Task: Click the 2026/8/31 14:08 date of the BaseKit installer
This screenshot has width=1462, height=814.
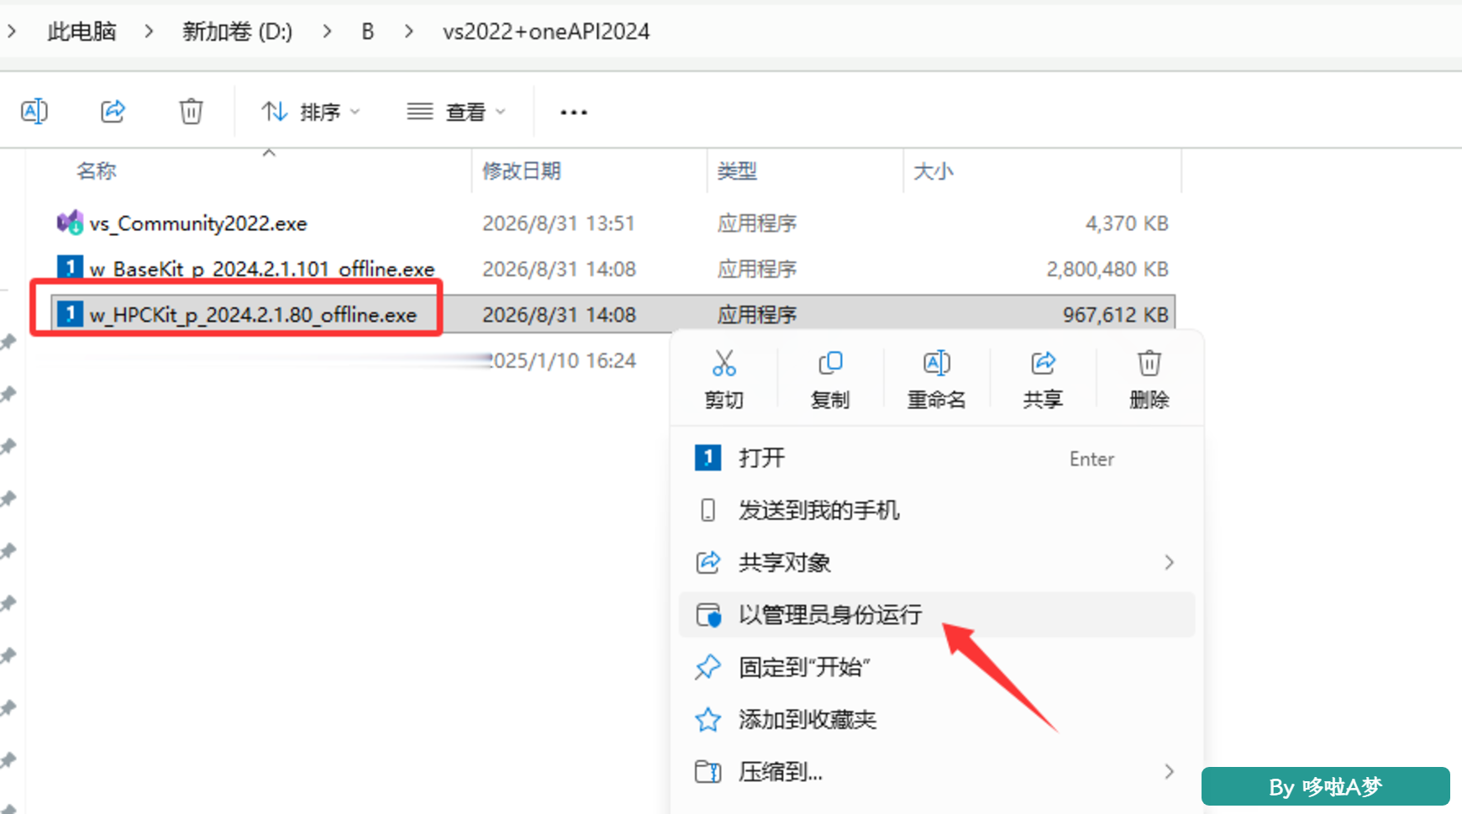Action: 559,269
